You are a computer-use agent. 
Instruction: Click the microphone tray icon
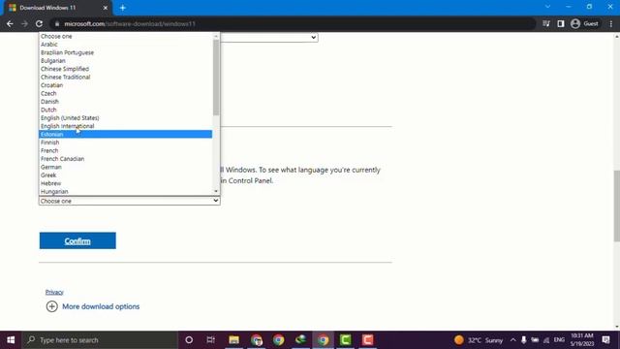tap(523, 340)
